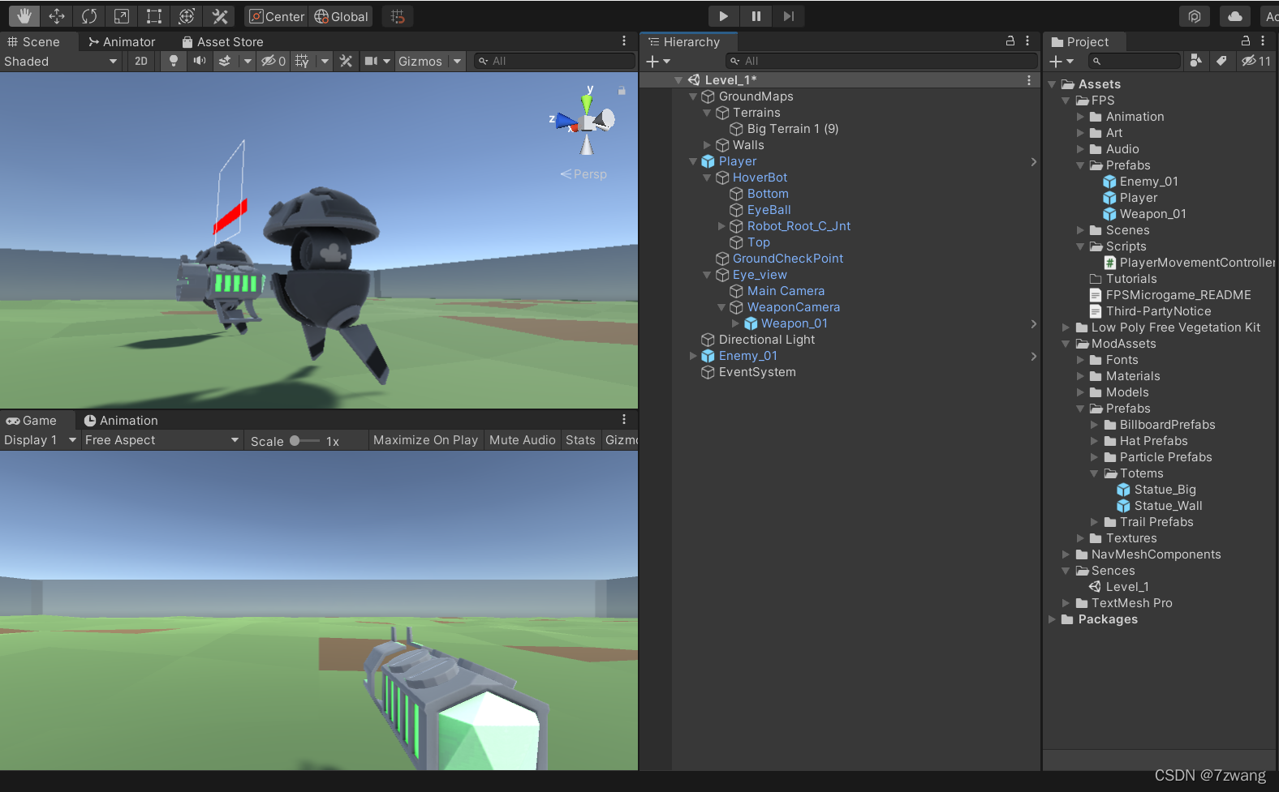This screenshot has width=1279, height=792.
Task: Toggle hidden packages visibility in Project
Action: pos(1256,61)
